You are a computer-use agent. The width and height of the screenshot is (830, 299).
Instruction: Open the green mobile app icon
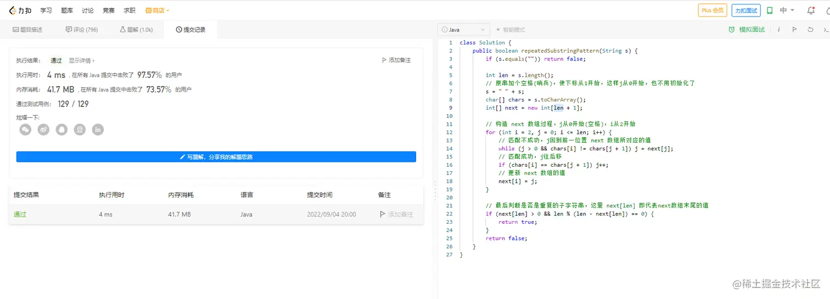770,10
